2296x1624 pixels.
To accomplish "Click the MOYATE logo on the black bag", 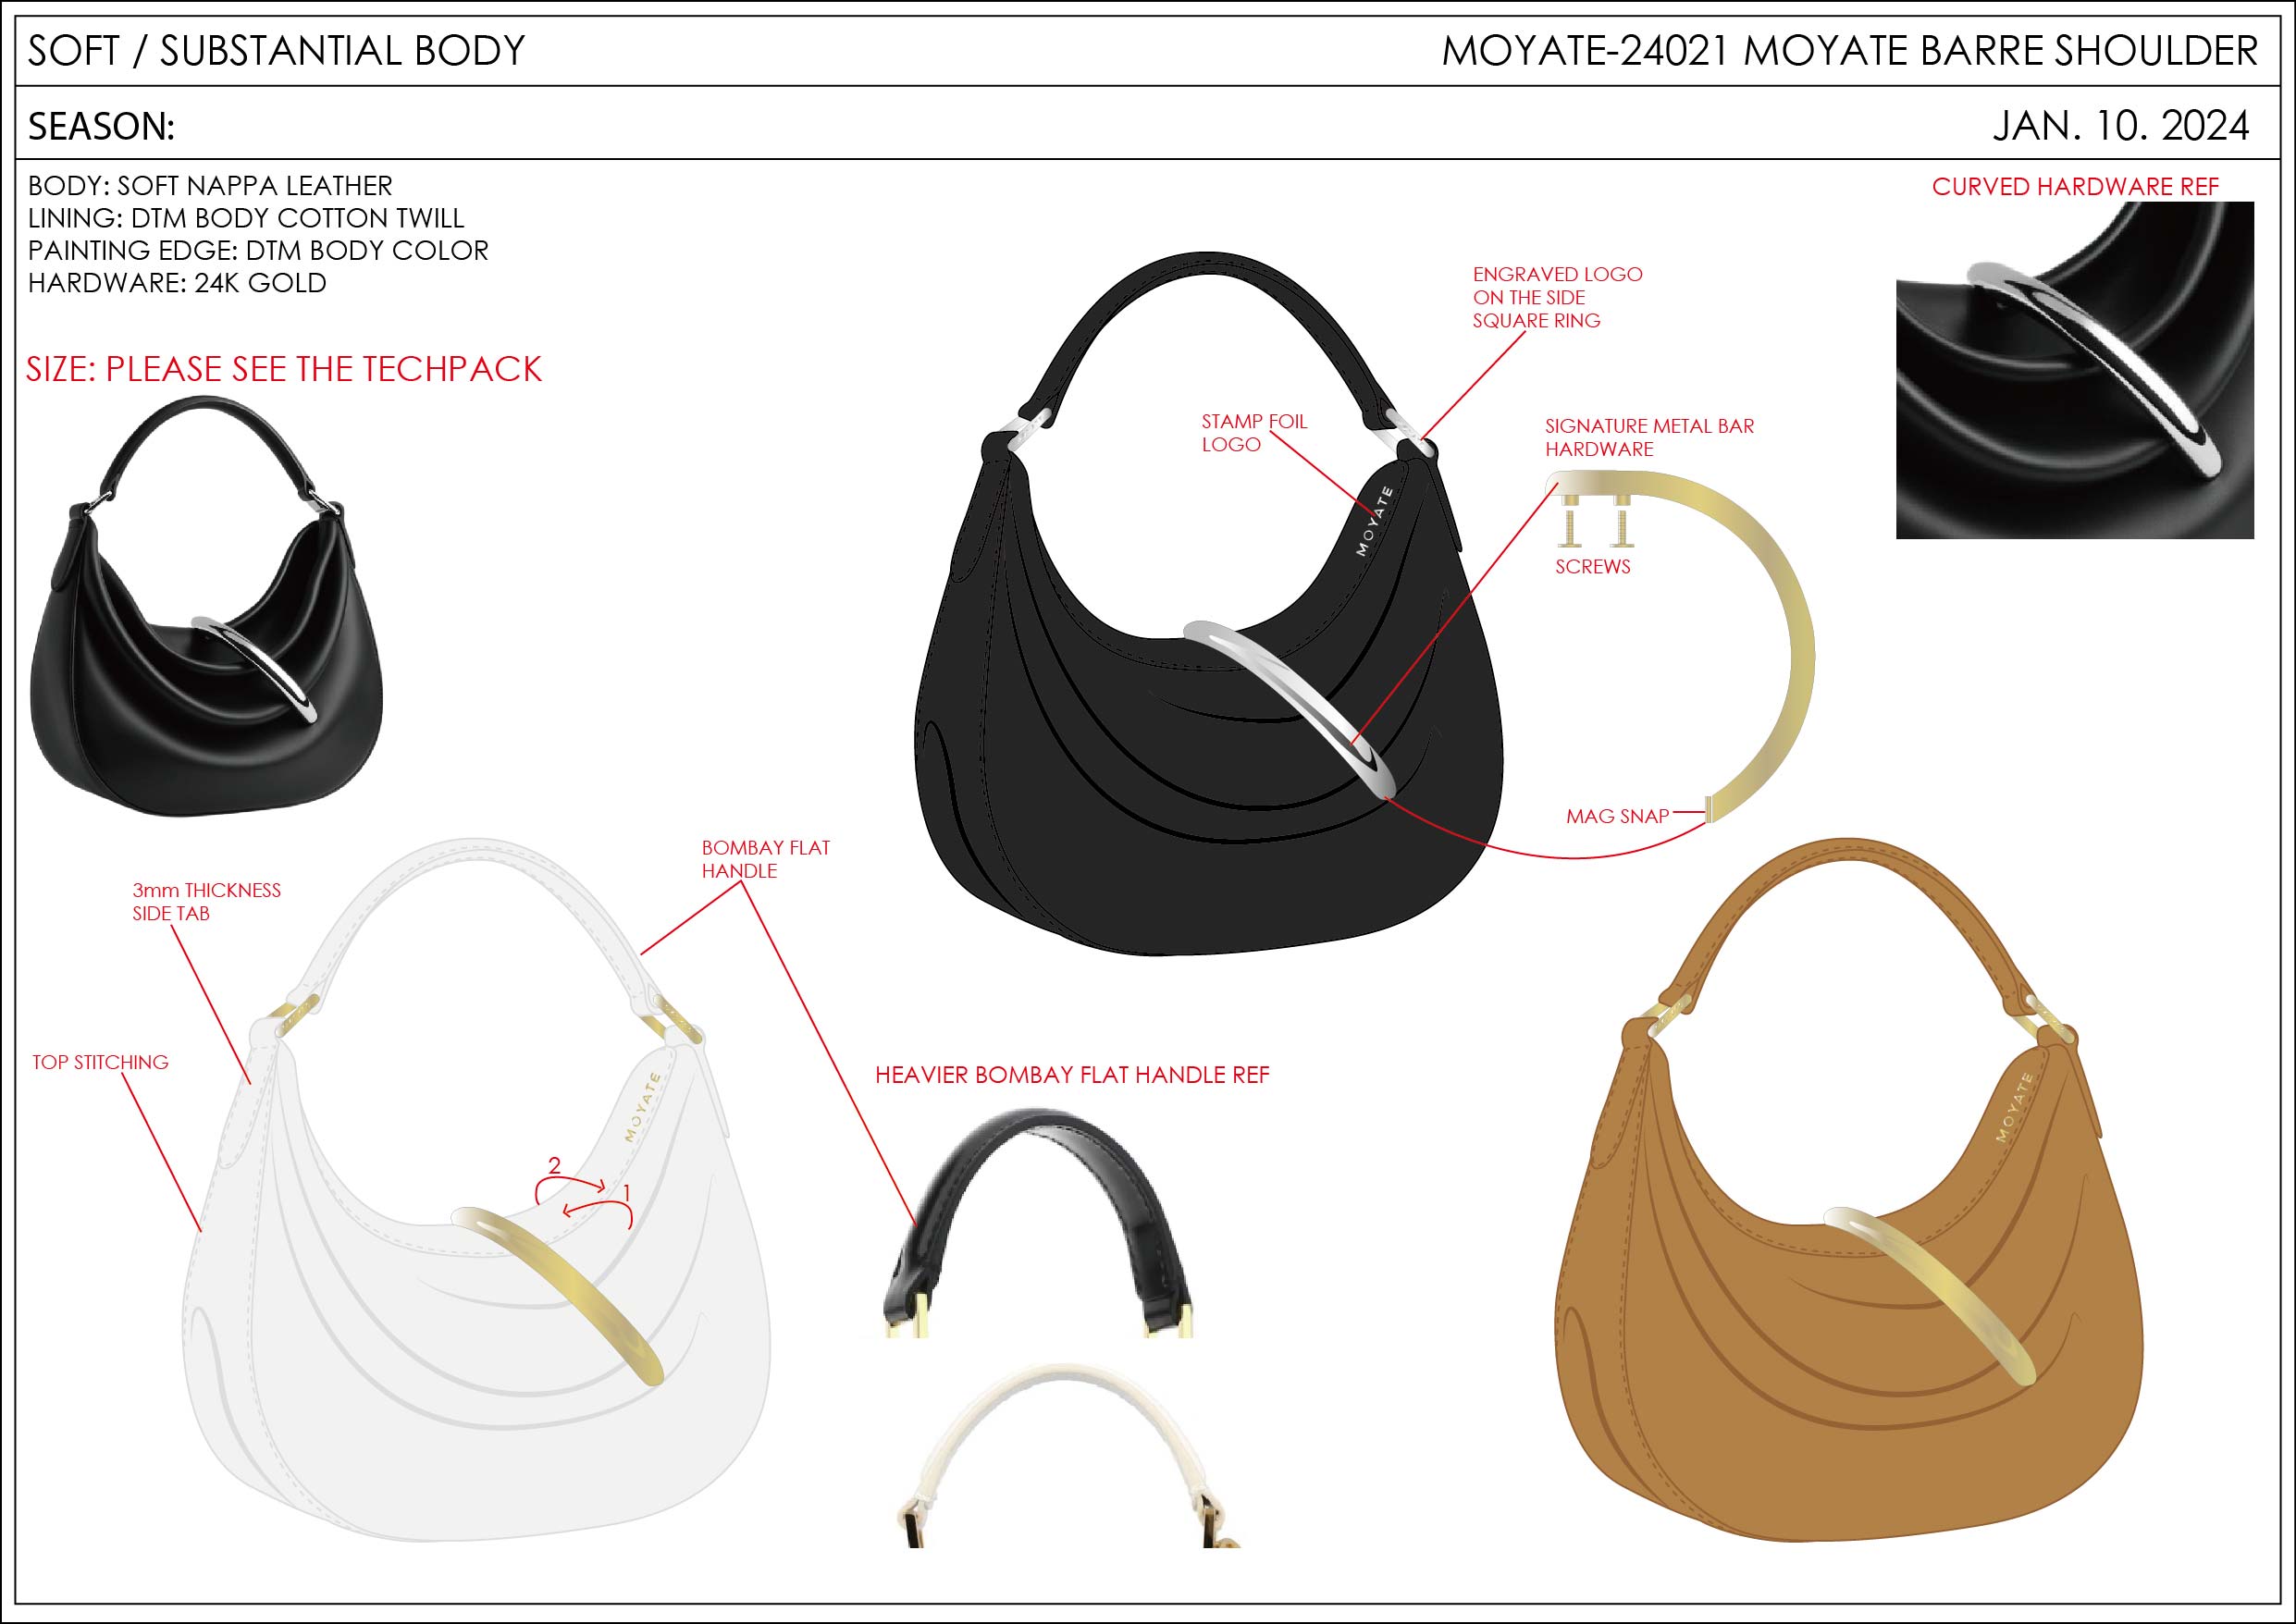I will pyautogui.click(x=1374, y=521).
